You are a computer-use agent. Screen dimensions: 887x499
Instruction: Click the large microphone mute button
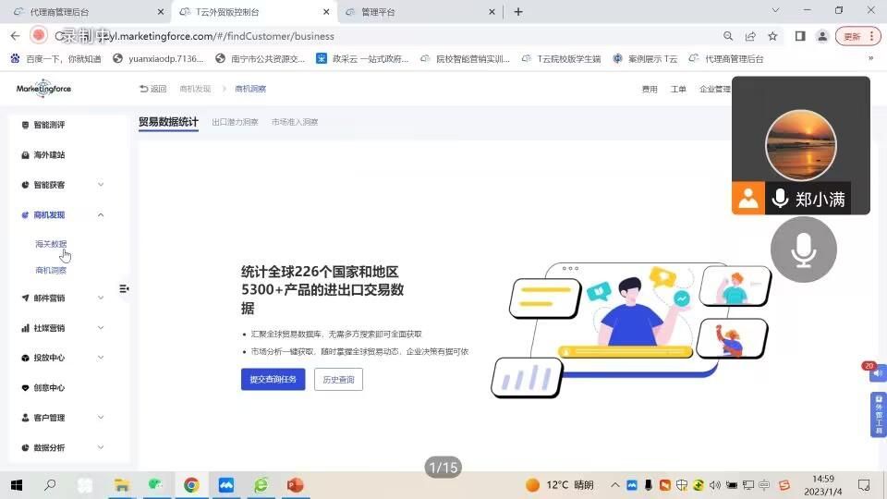[x=803, y=249]
